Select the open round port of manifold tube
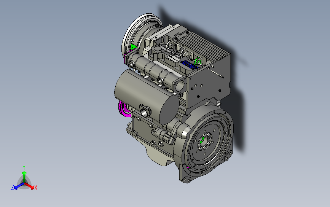The width and height of the screenshot is (330, 207). point(179,86)
